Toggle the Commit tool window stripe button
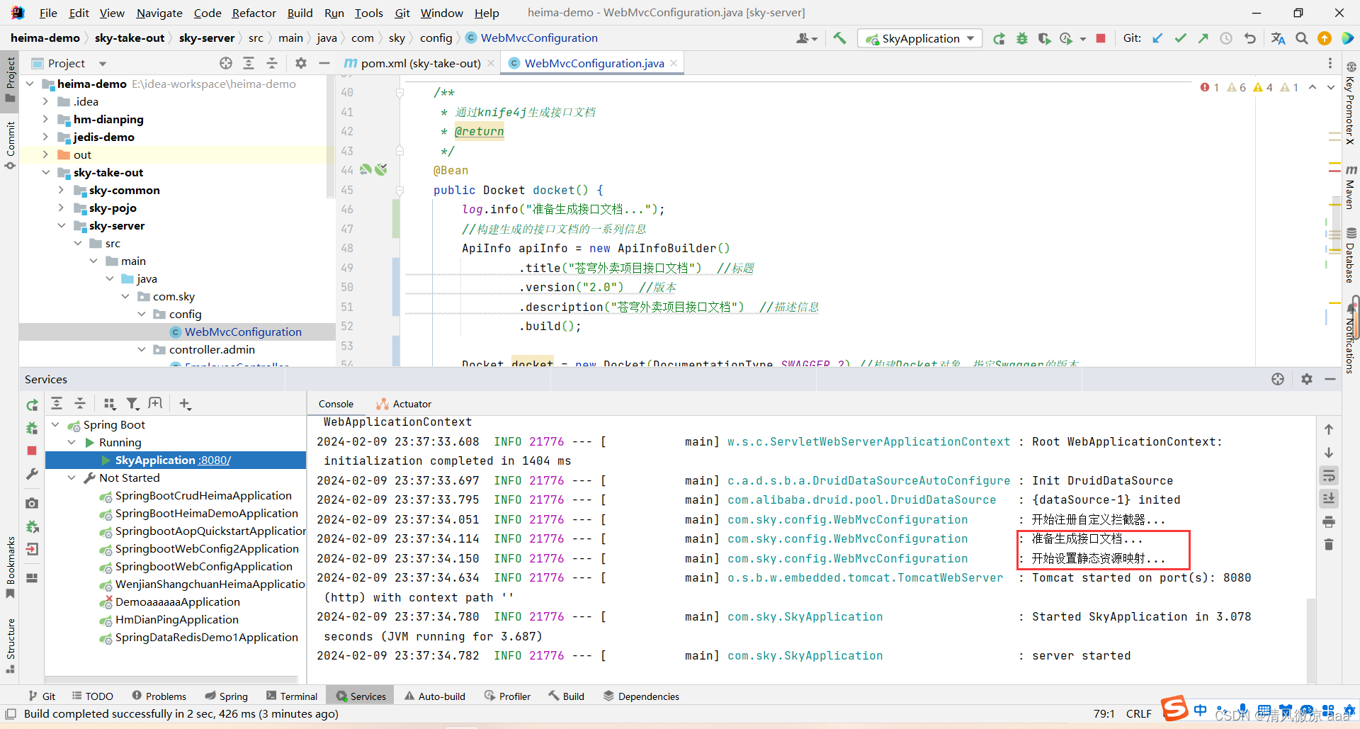Viewport: 1360px width, 729px height. pyautogui.click(x=10, y=145)
